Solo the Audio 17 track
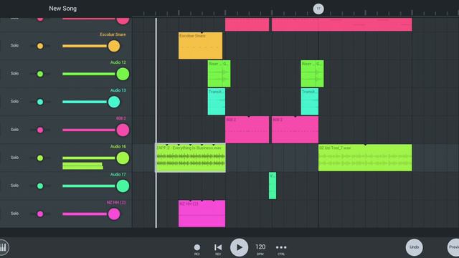 coord(14,186)
